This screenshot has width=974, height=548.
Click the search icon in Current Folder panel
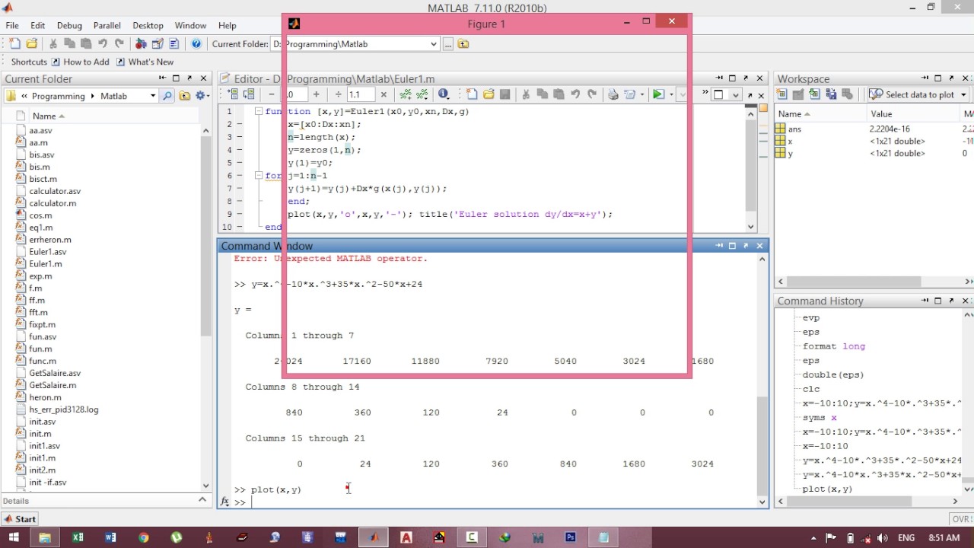(167, 96)
